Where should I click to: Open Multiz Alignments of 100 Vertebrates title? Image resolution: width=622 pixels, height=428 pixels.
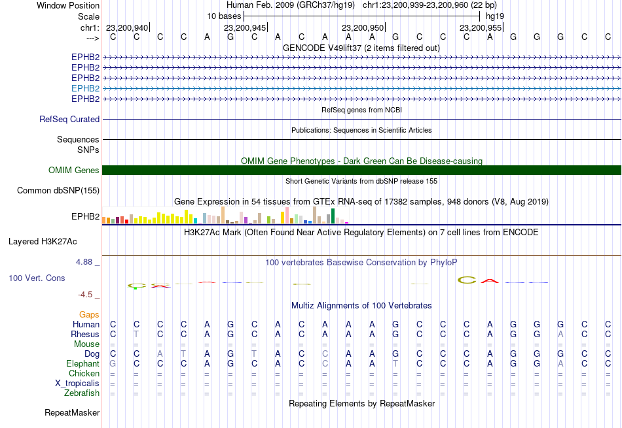click(x=361, y=305)
